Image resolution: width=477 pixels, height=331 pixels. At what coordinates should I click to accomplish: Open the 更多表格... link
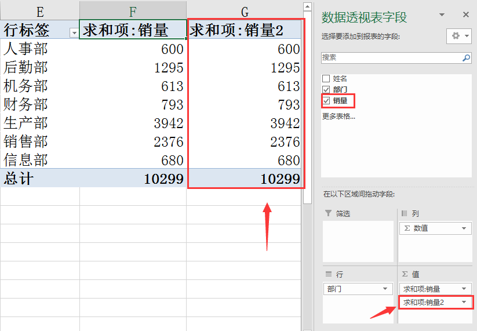point(338,116)
